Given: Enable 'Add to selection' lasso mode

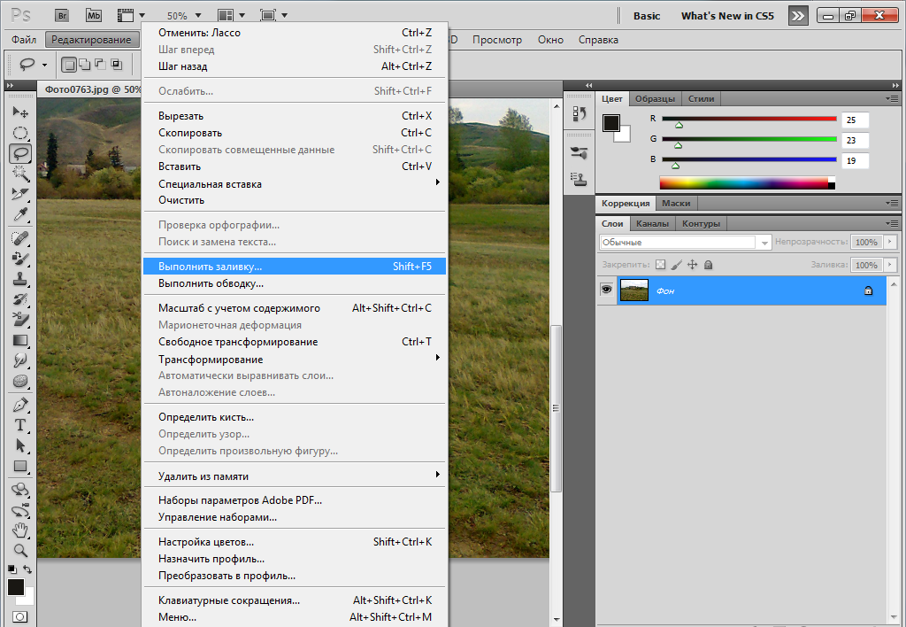Looking at the screenshot, I should coord(84,64).
